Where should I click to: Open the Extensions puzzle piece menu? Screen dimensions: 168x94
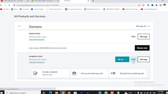[x=156, y=5]
